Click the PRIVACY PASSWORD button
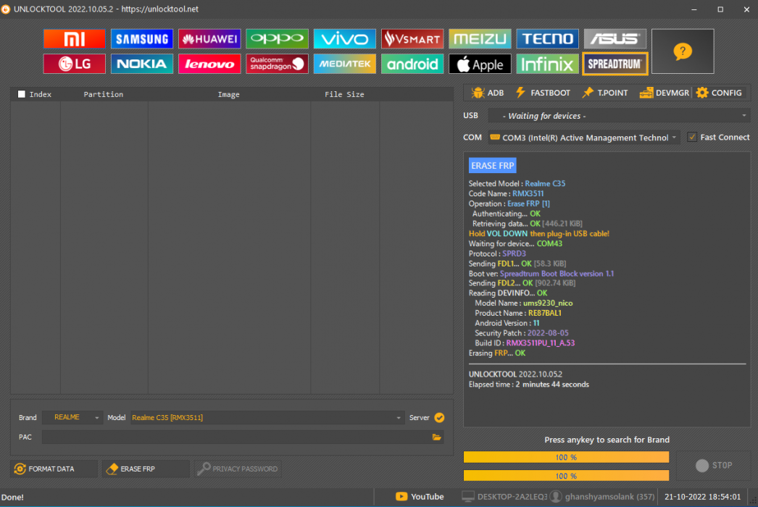Viewport: 758px width, 507px height. coord(238,469)
